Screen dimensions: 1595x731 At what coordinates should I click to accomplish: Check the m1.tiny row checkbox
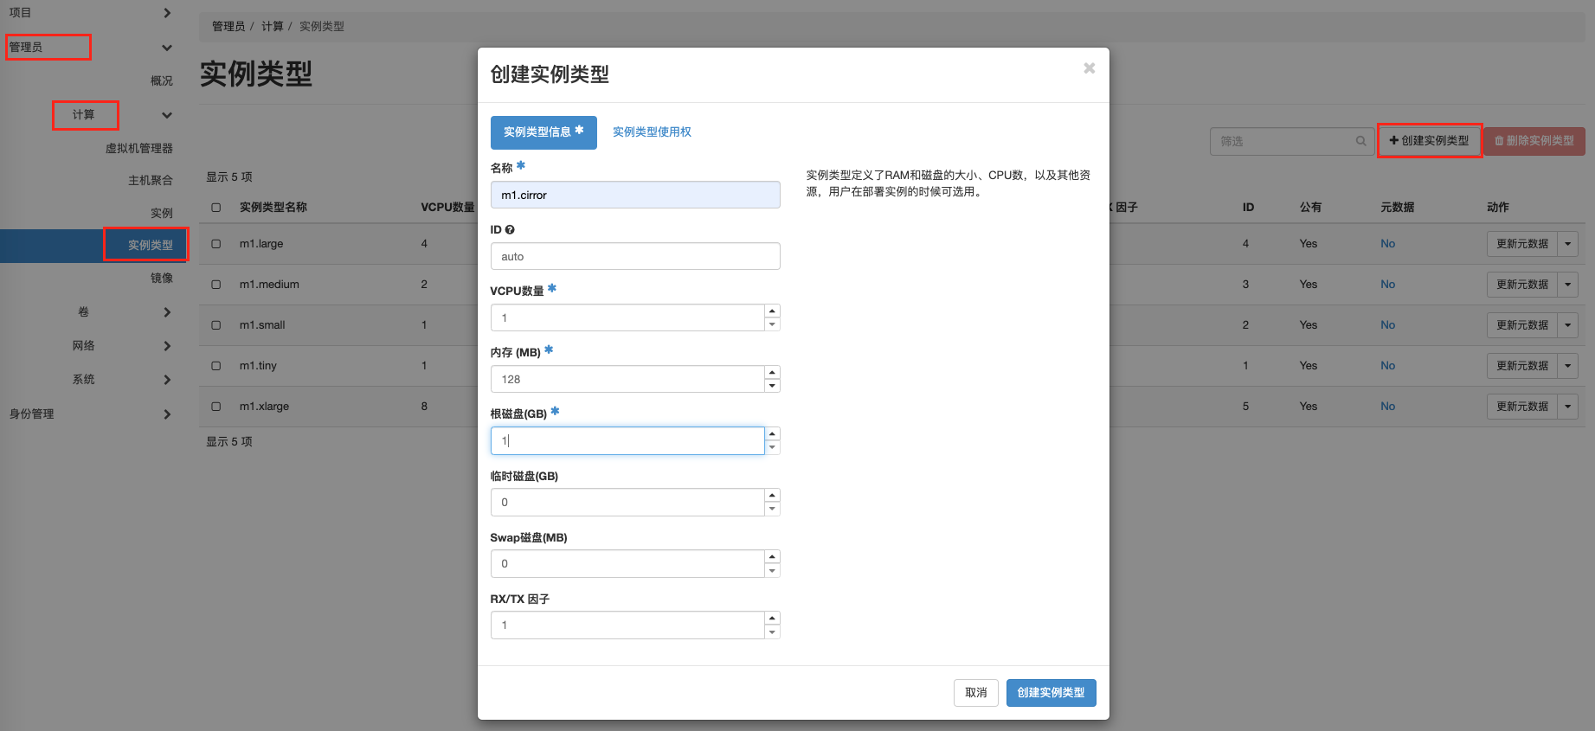[x=216, y=366]
